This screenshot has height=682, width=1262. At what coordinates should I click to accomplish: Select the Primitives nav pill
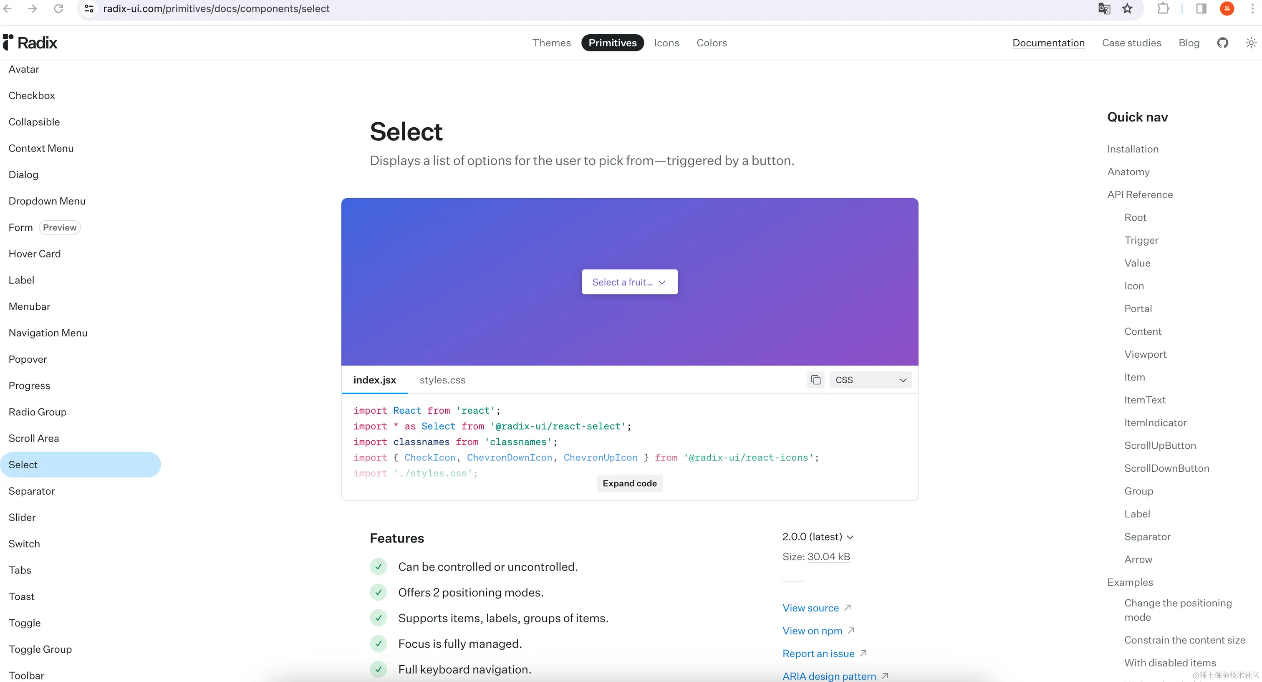click(612, 43)
